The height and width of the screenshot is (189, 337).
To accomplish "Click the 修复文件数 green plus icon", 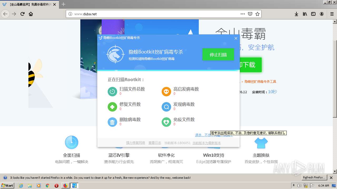I will coord(112,107).
